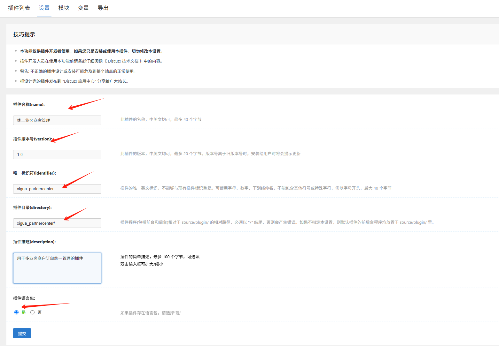Click the 唯一标识符(identifier) label text
The image size is (499, 346).
pos(35,173)
